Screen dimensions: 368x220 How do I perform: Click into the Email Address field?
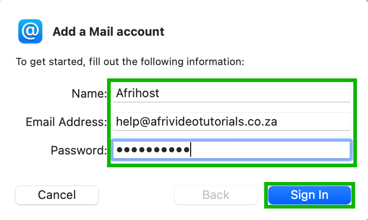231,121
